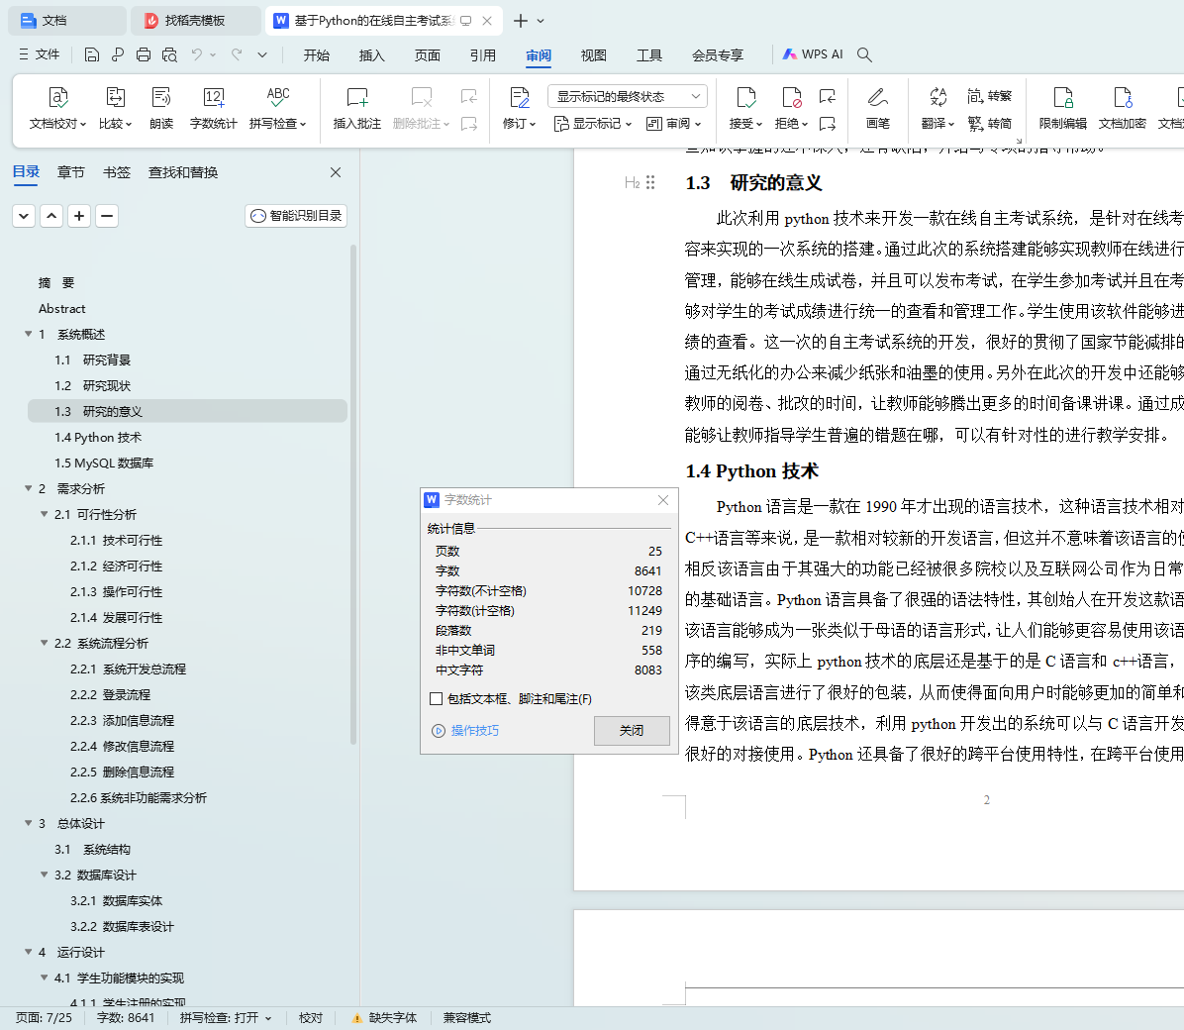The width and height of the screenshot is (1184, 1030).
Task: Select 1.2 研究现状 in outline
Action: pyautogui.click(x=187, y=385)
